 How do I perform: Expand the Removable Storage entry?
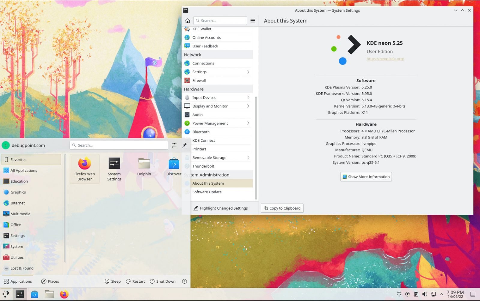[248, 157]
